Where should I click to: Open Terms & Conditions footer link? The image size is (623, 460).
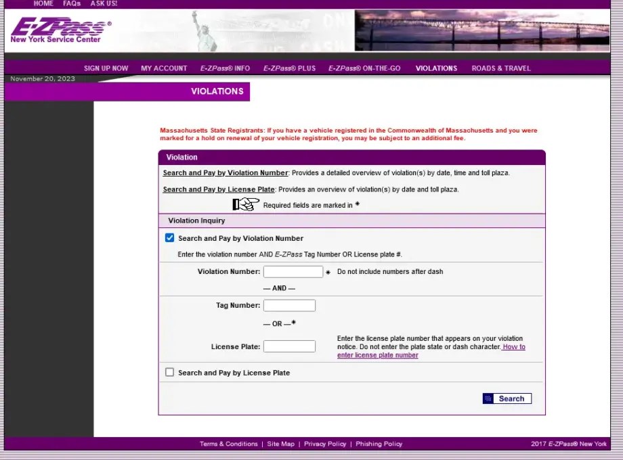[229, 444]
